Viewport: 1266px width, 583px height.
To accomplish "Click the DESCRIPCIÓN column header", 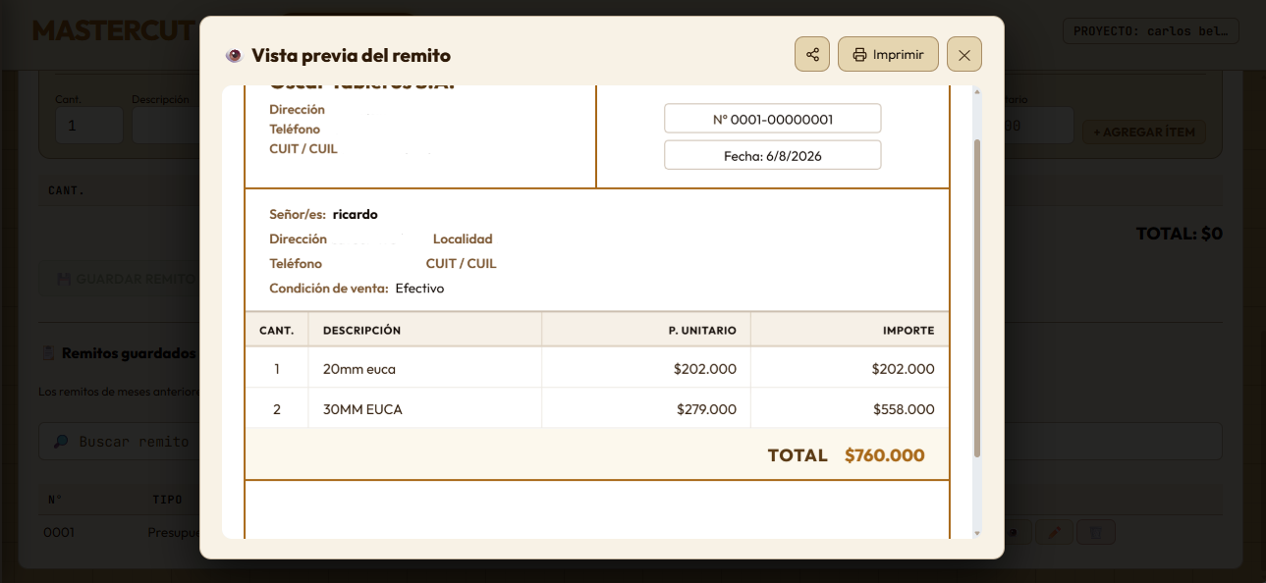I will (362, 331).
